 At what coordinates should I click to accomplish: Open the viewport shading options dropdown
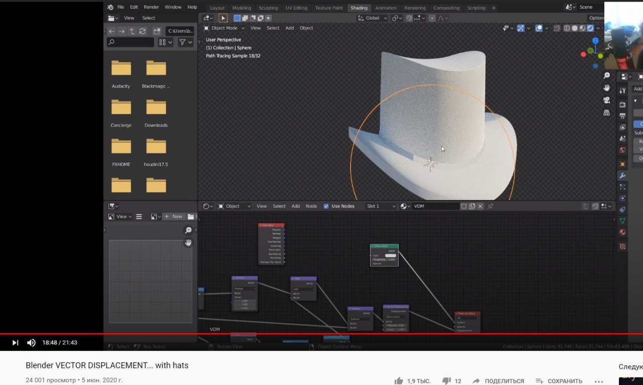coord(599,28)
